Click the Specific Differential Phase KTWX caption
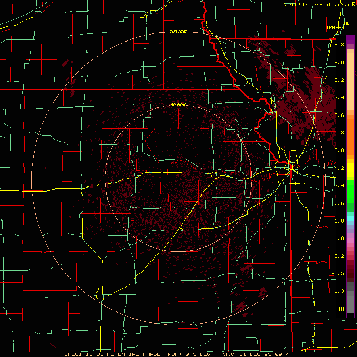The image size is (357, 357). [x=178, y=354]
